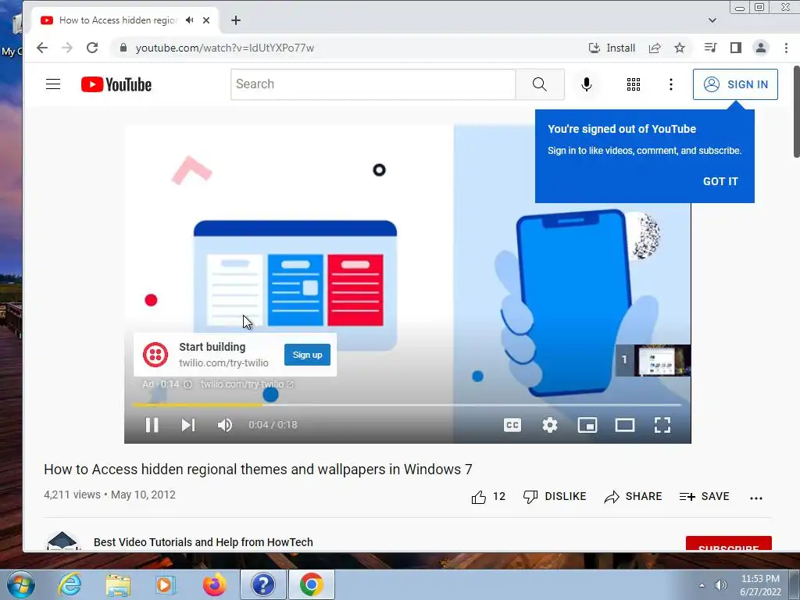The image size is (800, 600).
Task: Open the YouTube hamburger guide menu
Action: (53, 84)
